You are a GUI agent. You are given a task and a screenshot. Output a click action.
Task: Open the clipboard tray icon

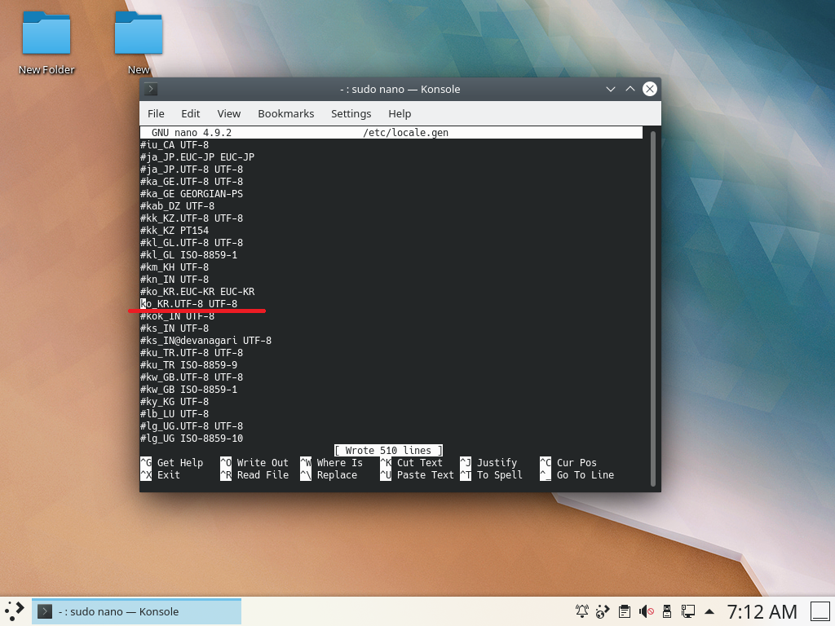[x=624, y=611]
